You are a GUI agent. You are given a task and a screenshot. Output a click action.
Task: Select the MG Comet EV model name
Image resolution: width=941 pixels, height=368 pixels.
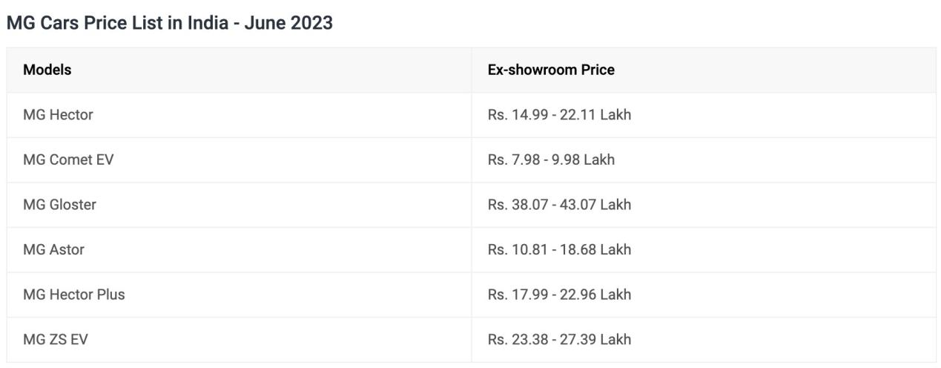[68, 160]
